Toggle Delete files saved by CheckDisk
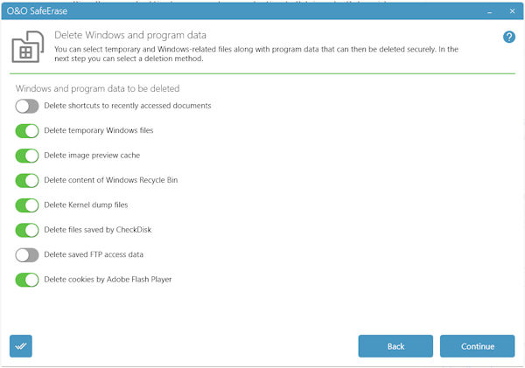 click(x=27, y=230)
